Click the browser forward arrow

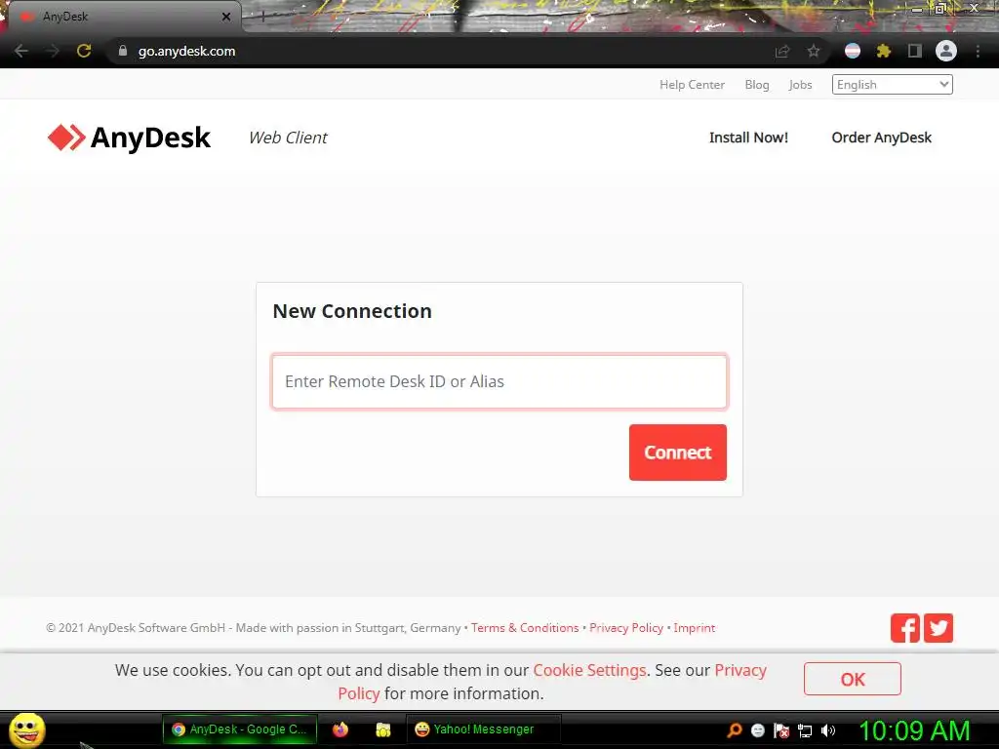(53, 51)
